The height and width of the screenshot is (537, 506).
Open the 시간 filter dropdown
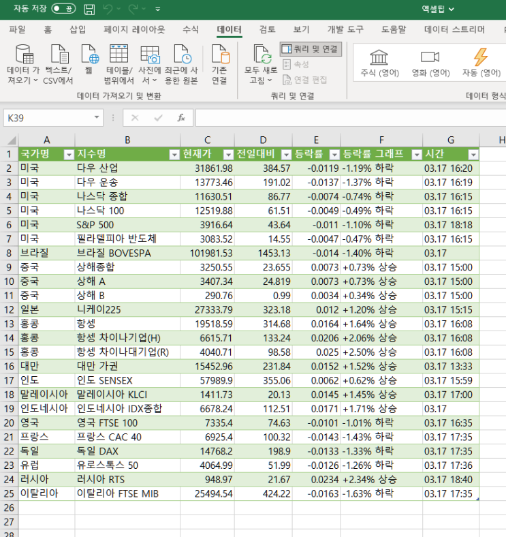pyautogui.click(x=473, y=155)
